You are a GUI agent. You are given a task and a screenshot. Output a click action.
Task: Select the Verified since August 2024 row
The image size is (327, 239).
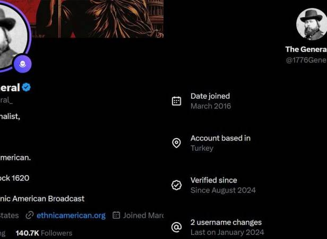pyautogui.click(x=213, y=185)
